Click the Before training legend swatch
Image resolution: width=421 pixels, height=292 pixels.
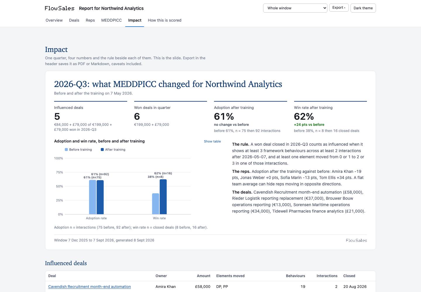coord(66,150)
